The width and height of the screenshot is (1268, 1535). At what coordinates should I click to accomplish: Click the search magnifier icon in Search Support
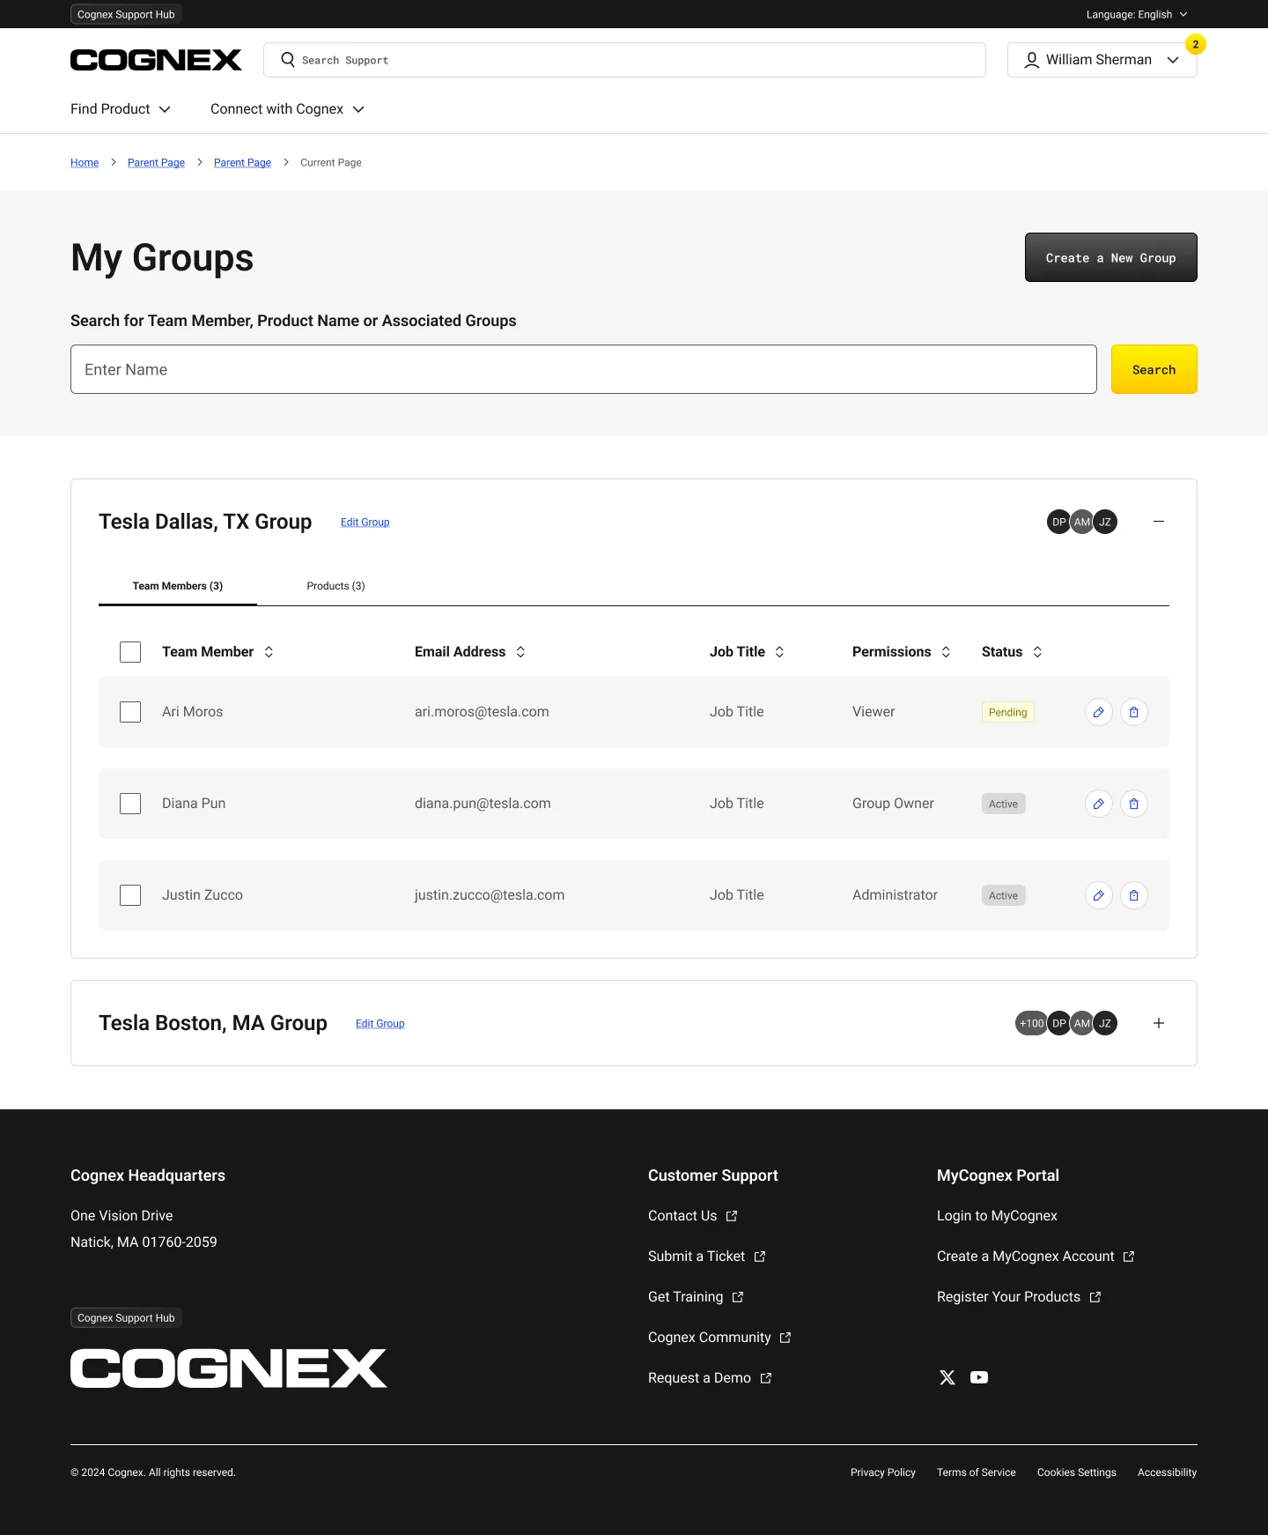click(x=288, y=60)
